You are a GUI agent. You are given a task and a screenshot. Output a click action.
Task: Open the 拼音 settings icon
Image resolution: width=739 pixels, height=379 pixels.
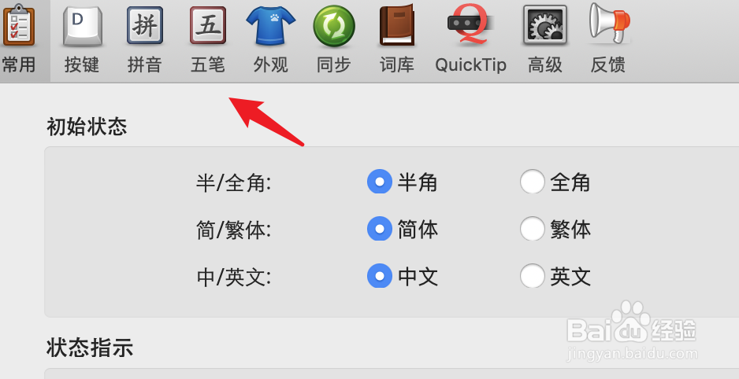(x=145, y=25)
